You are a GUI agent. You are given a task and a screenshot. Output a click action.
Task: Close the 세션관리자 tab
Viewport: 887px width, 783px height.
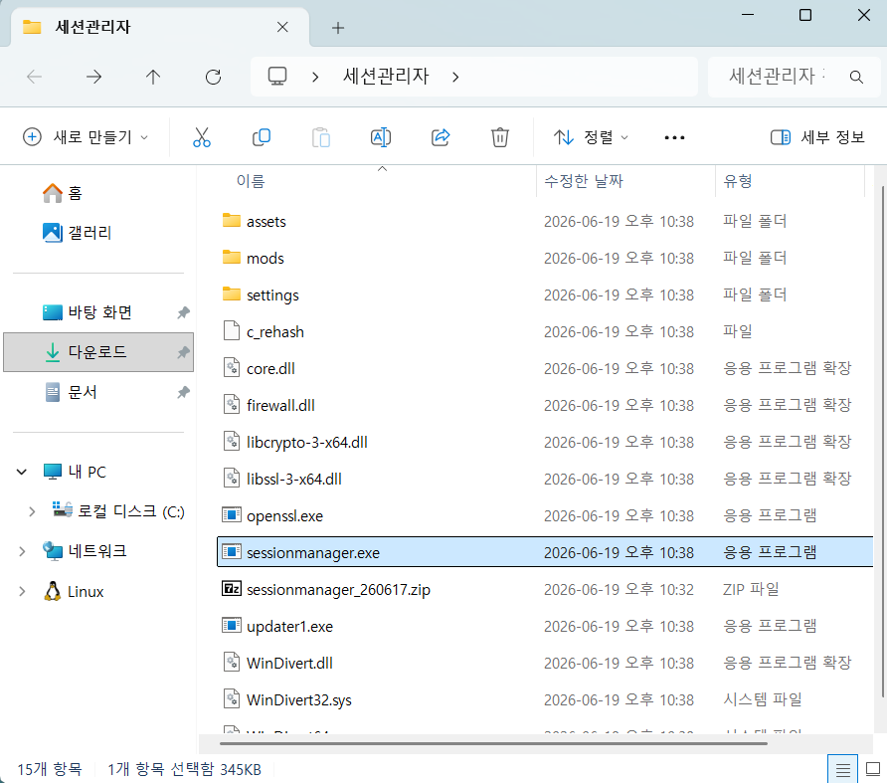click(x=282, y=27)
